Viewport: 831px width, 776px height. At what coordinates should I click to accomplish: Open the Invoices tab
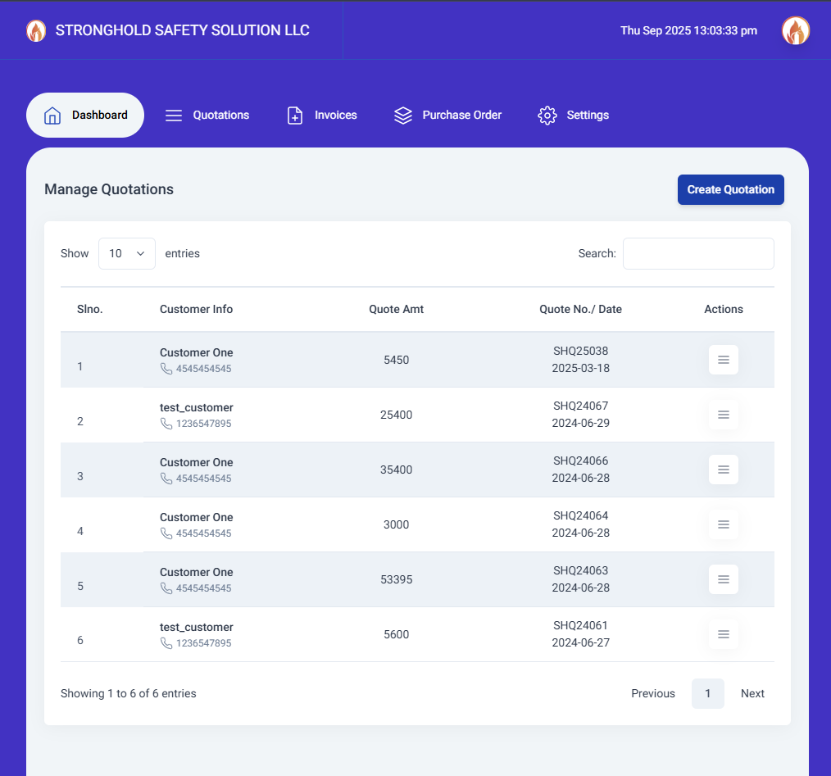[322, 116]
